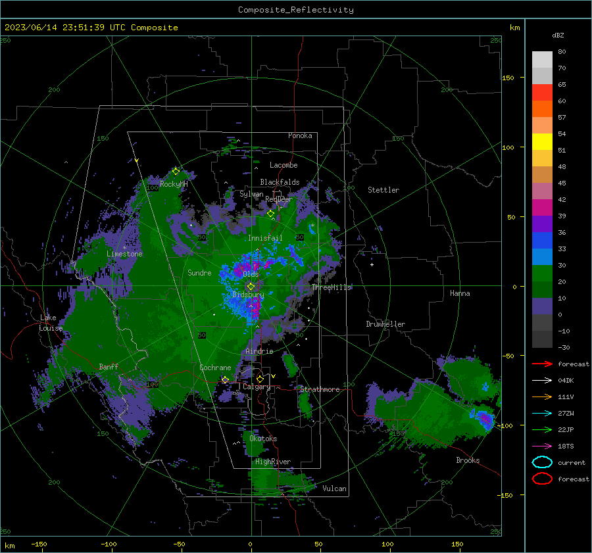Click the yellow diamond marker beside RockyMH
Image resolution: width=592 pixels, height=553 pixels.
(x=176, y=172)
